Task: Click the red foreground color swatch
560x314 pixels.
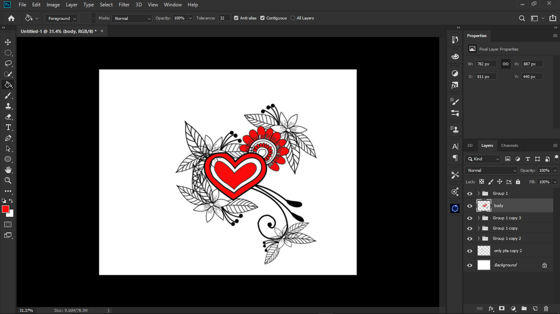Action: (x=6, y=210)
